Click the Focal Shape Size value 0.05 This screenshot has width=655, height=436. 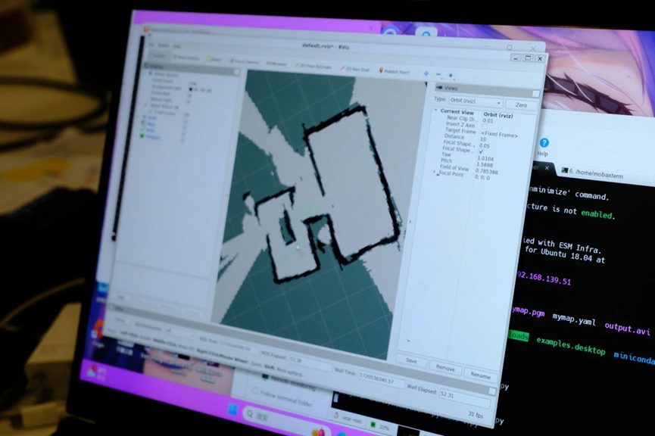point(484,146)
